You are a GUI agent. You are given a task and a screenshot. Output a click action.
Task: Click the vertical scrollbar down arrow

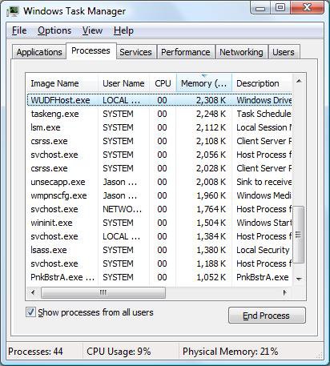299,279
